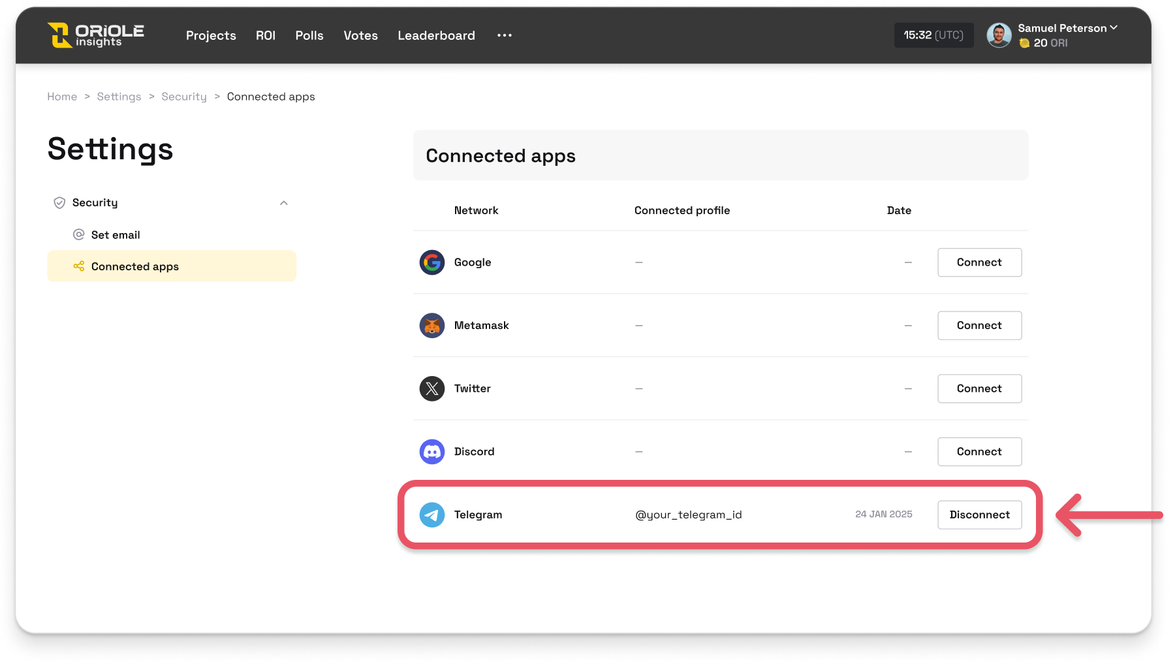The height and width of the screenshot is (662, 1175).
Task: Click the Oriole Insights logo
Action: pyautogui.click(x=95, y=35)
